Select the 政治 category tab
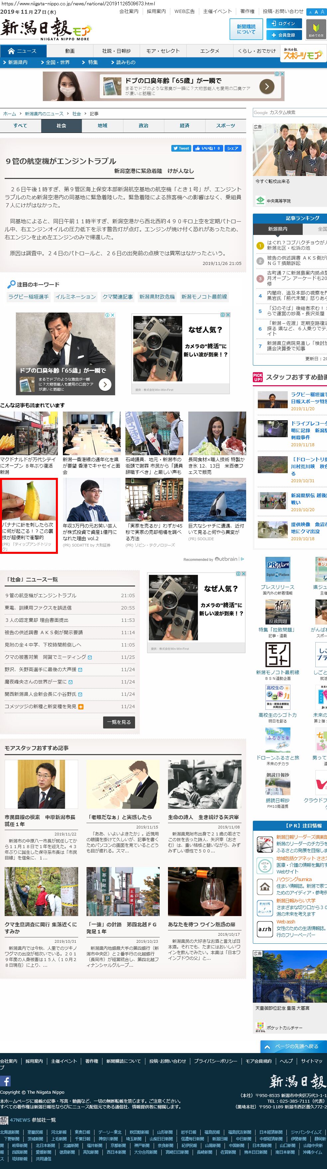Viewport: 327px width, 1169px height. (144, 126)
